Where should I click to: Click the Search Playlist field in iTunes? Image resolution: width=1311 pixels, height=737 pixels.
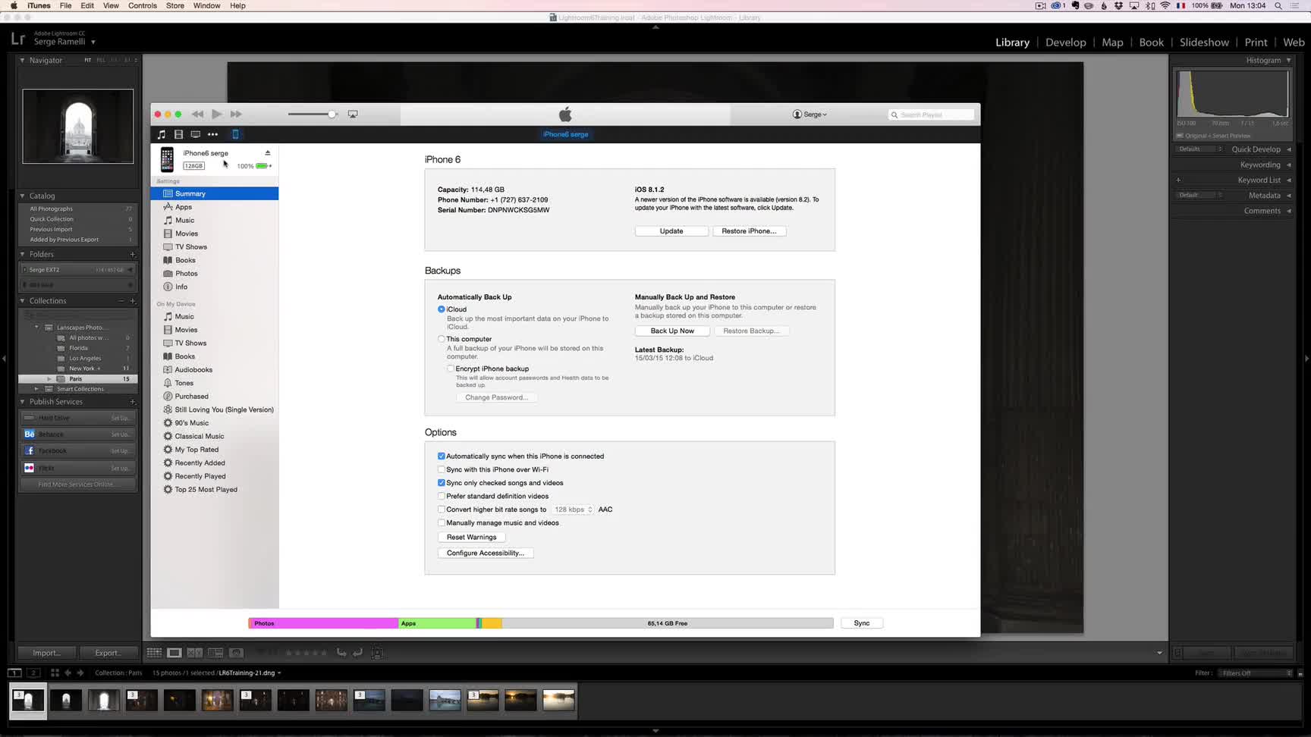932,114
